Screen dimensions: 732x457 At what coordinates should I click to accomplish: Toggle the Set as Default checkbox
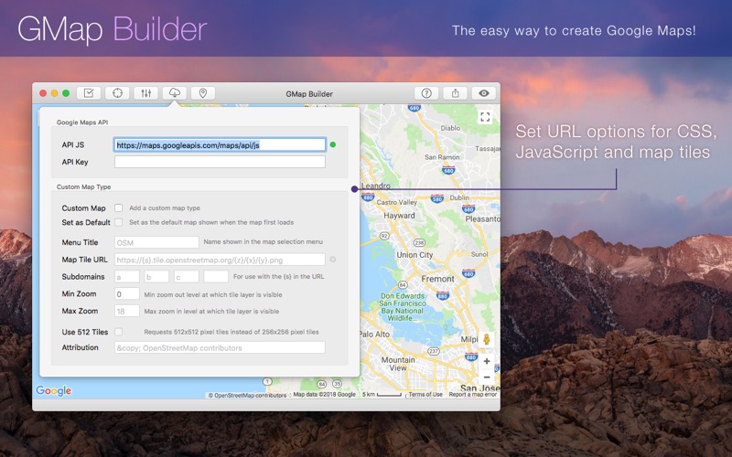tap(119, 222)
